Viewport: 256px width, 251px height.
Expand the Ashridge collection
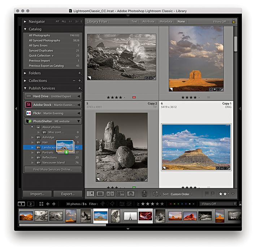click(32, 138)
